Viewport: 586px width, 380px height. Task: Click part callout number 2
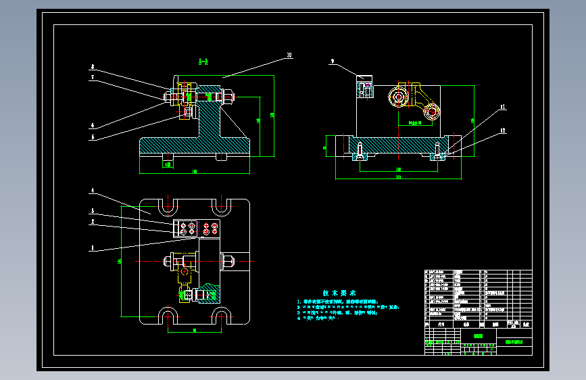[93, 222]
